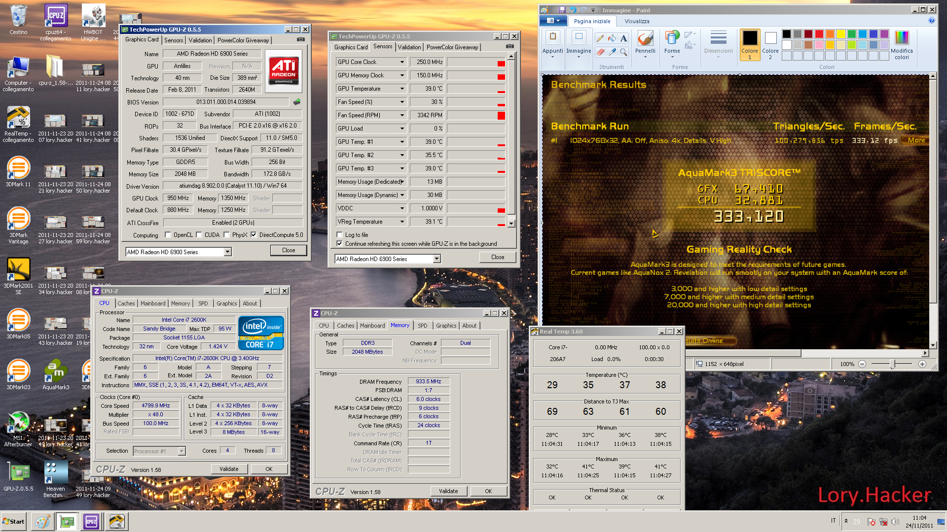This screenshot has width=947, height=532.
Task: Click the zoom out minus button in Paint
Action: coord(862,364)
